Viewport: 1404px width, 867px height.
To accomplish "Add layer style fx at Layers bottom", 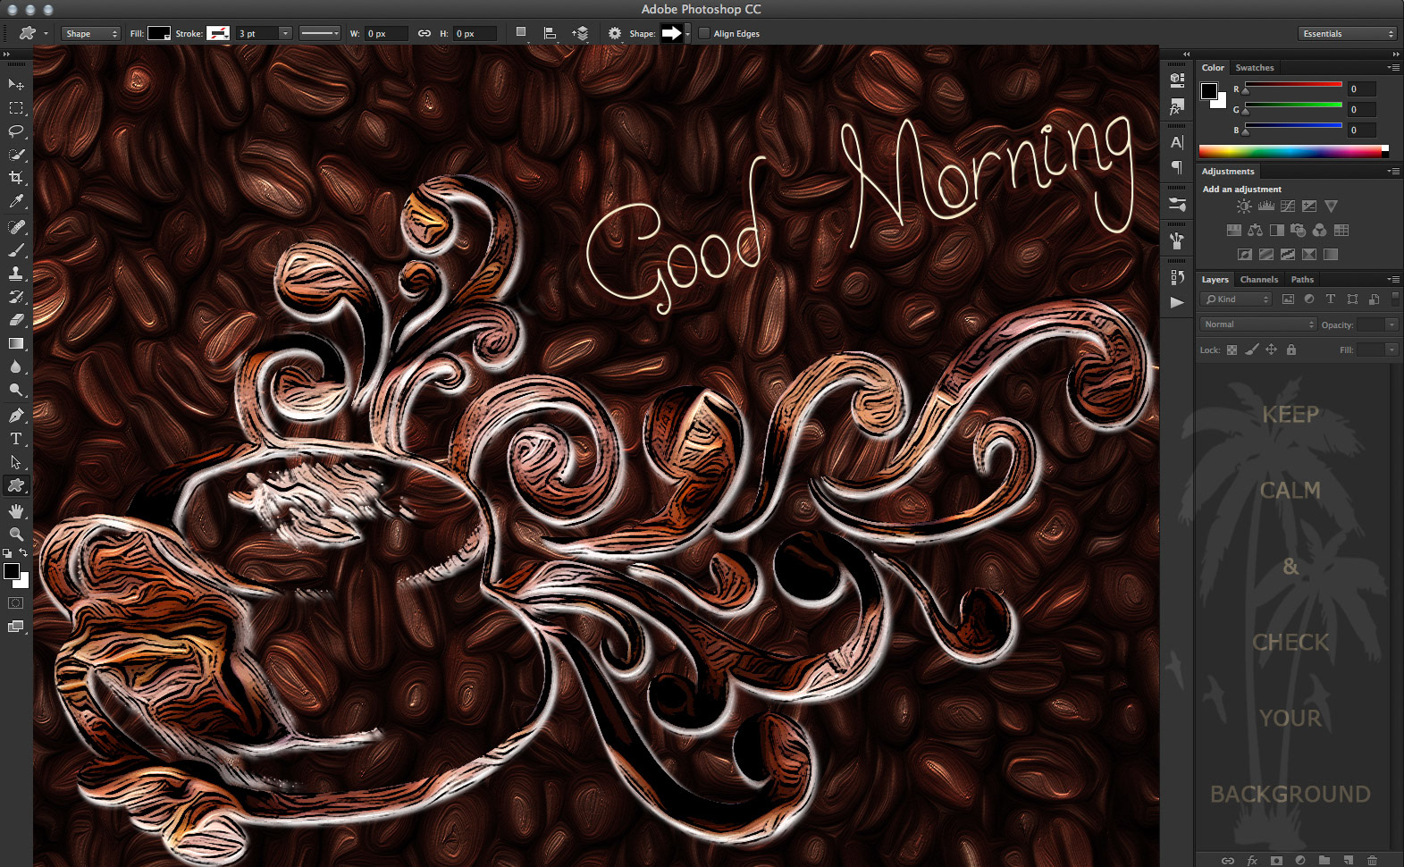I will pos(1252,861).
